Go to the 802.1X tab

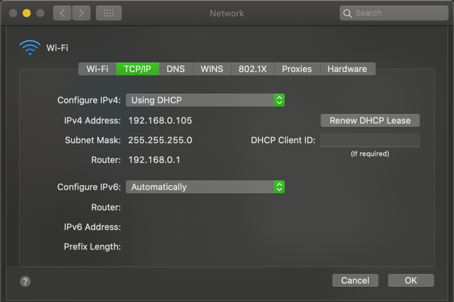(x=252, y=69)
